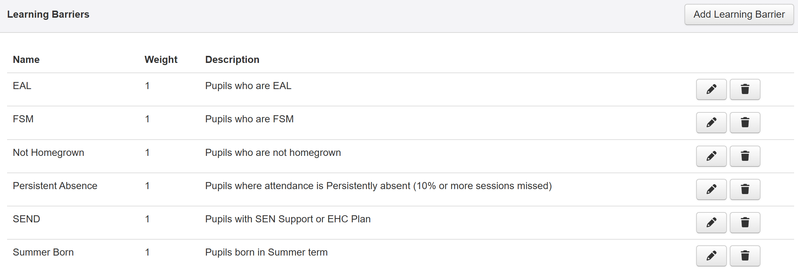Delete the Summer Born barrier
The height and width of the screenshot is (275, 798).
(x=745, y=256)
